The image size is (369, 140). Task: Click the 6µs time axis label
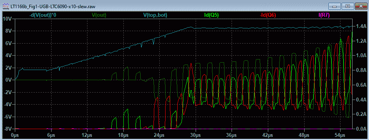[x=51, y=136]
